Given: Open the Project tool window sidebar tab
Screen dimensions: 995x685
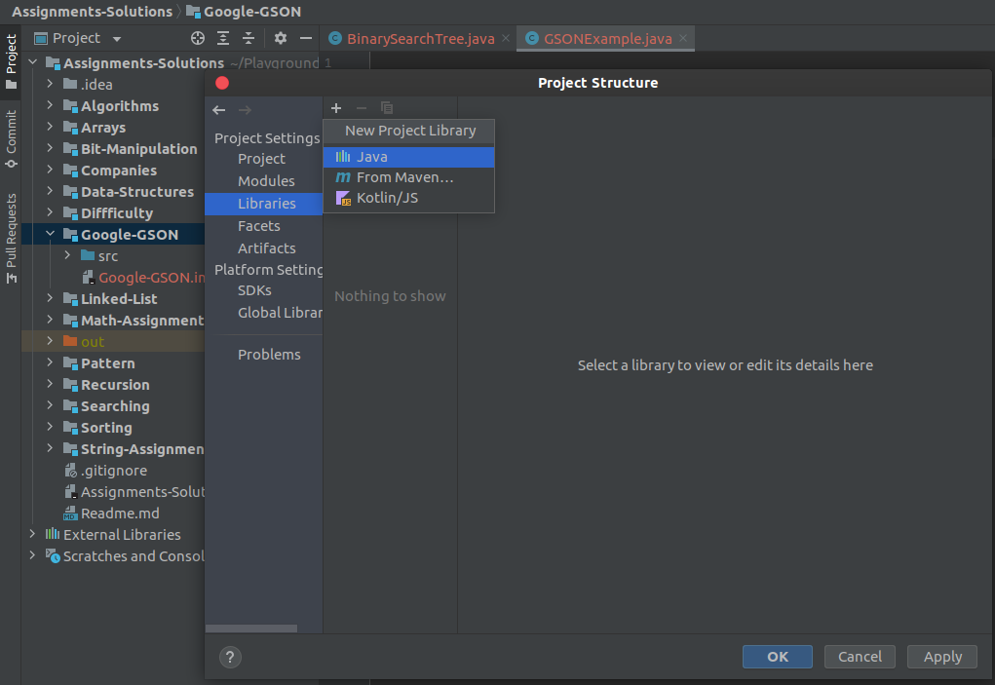Looking at the screenshot, I should pos(11,62).
